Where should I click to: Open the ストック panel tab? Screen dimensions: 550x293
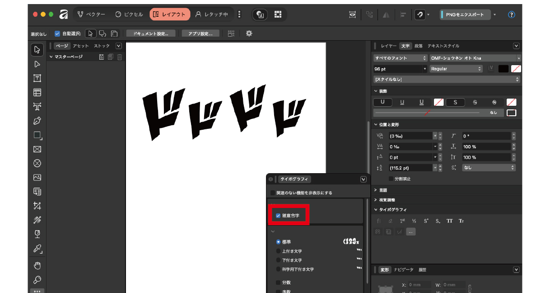pos(102,46)
